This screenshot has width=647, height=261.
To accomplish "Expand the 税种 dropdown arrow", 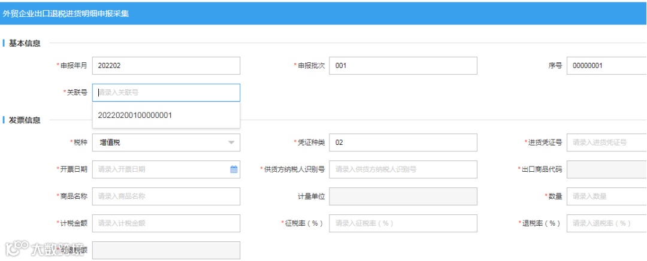I will [231, 142].
